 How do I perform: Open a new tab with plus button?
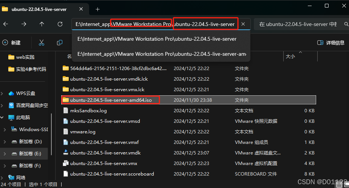[x=97, y=9]
